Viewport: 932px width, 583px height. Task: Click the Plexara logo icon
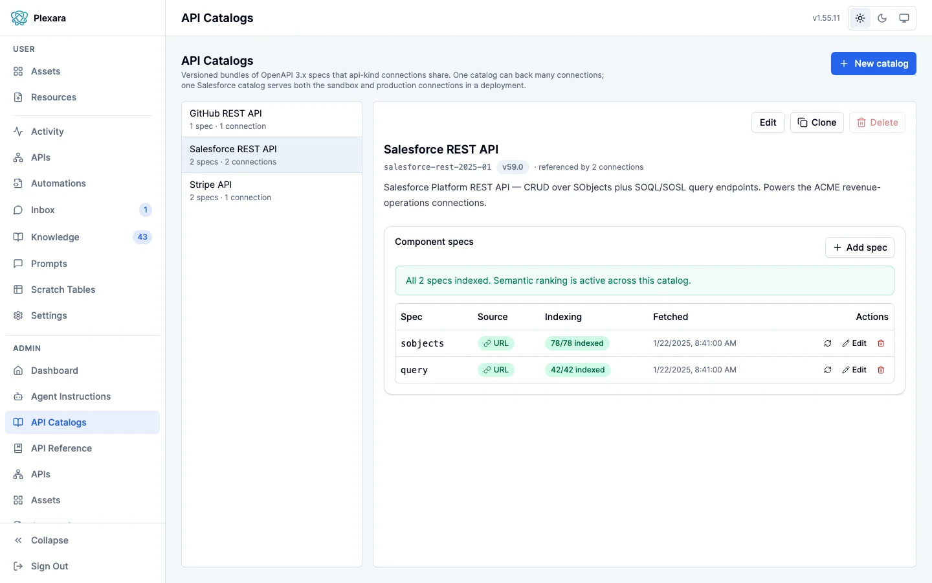[x=19, y=18]
